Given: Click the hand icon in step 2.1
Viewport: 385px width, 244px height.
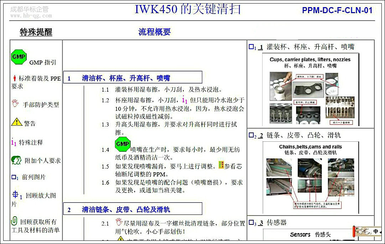Looking at the screenshot, I should click(x=119, y=222).
